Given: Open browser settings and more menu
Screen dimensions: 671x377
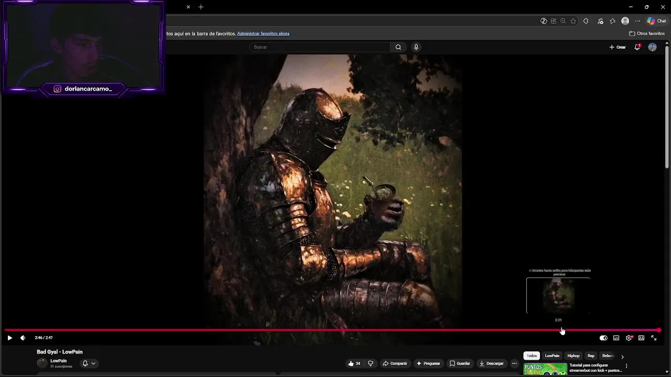Looking at the screenshot, I should tap(637, 21).
